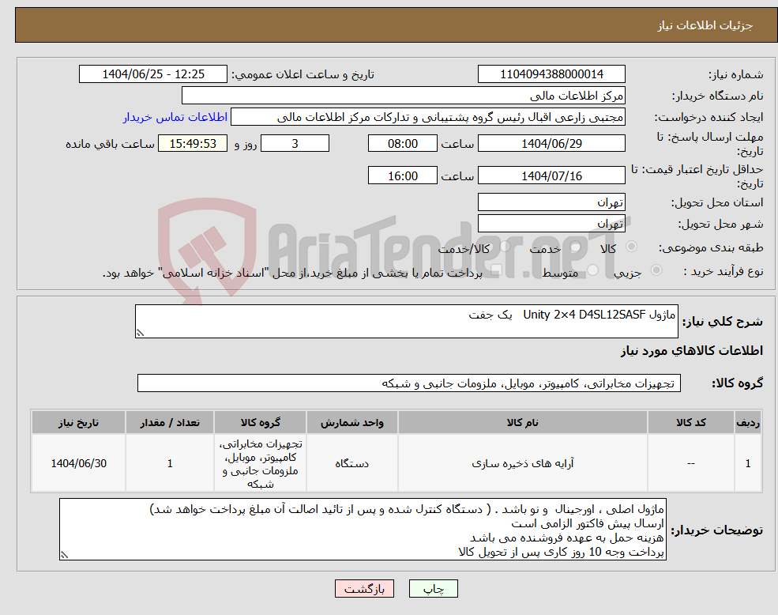The height and width of the screenshot is (615, 778).
Task: Select the کالا radio option
Action: [631, 247]
